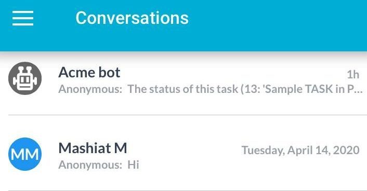Click the Anonymous sender label under Acme bot
367x191 pixels.
[x=90, y=89]
